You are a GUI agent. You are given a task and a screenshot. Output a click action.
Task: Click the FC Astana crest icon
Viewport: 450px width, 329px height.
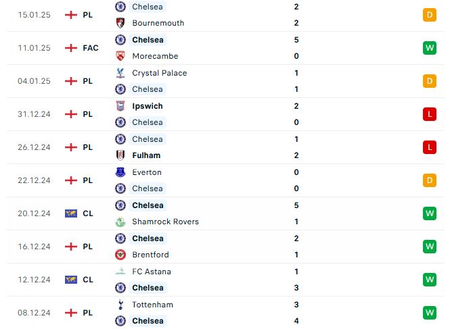point(120,272)
